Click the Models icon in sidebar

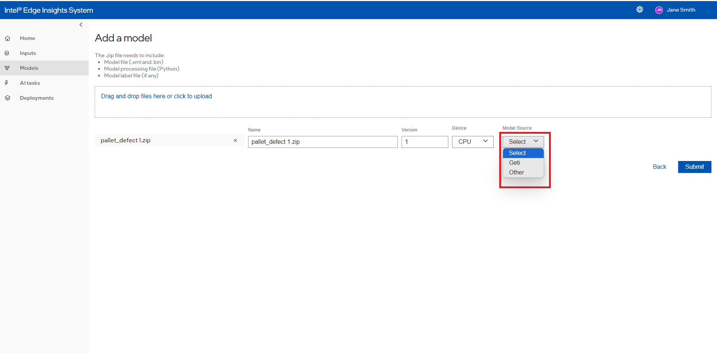coord(7,68)
